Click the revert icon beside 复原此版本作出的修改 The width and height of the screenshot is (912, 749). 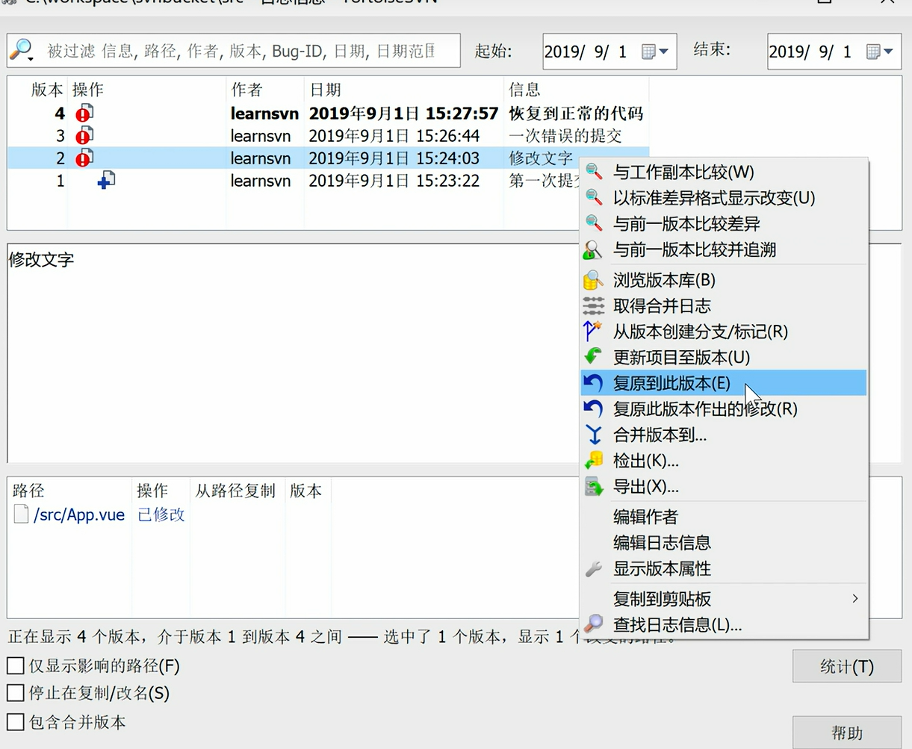[x=593, y=408]
